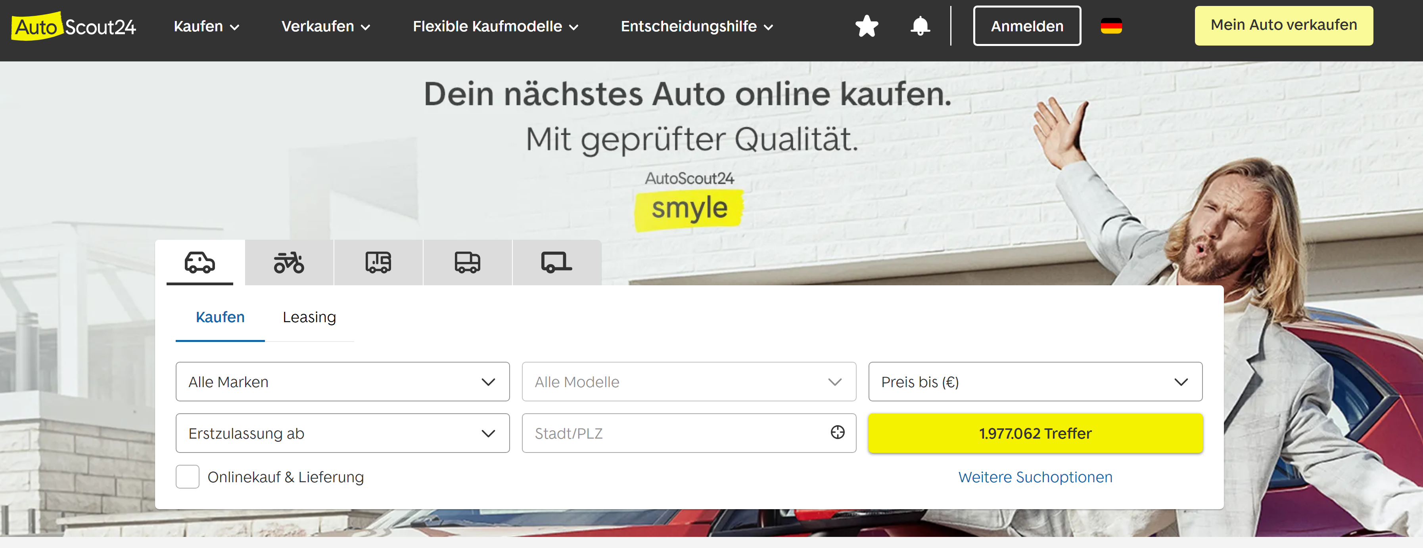Open the Erstzulassung ab dropdown
This screenshot has height=548, width=1423.
coord(343,433)
